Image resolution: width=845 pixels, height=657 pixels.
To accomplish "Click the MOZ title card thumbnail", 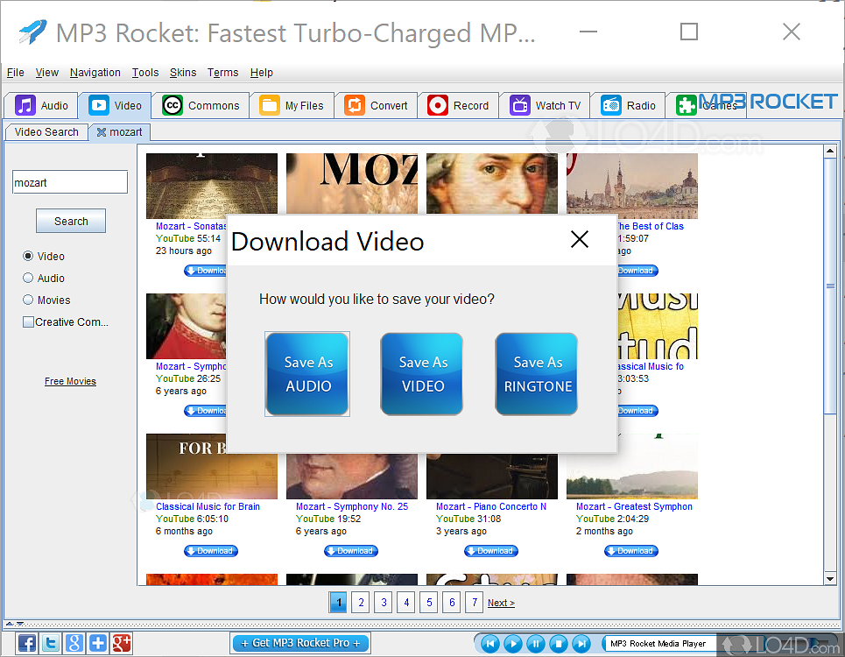I will [352, 184].
